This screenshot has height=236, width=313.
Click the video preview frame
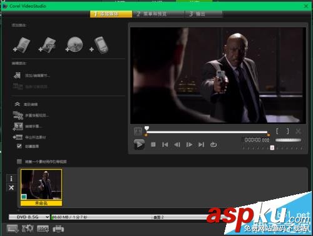point(218,76)
